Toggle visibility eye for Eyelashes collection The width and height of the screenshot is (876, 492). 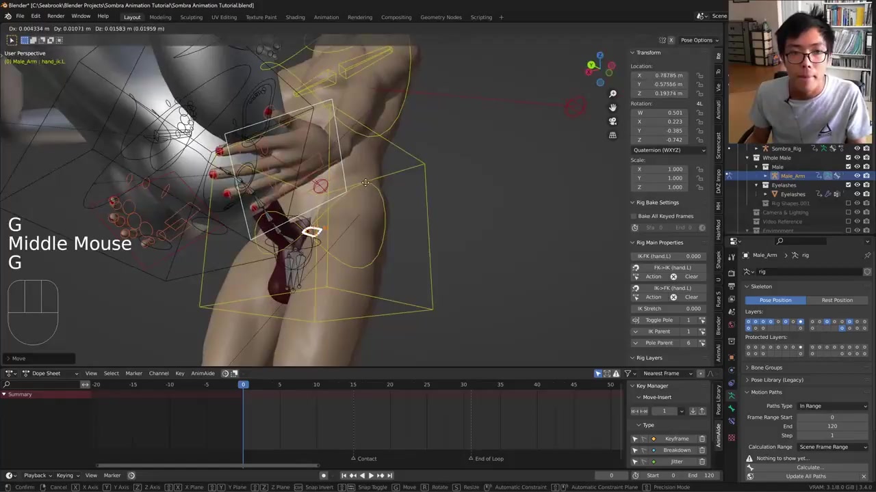[857, 185]
